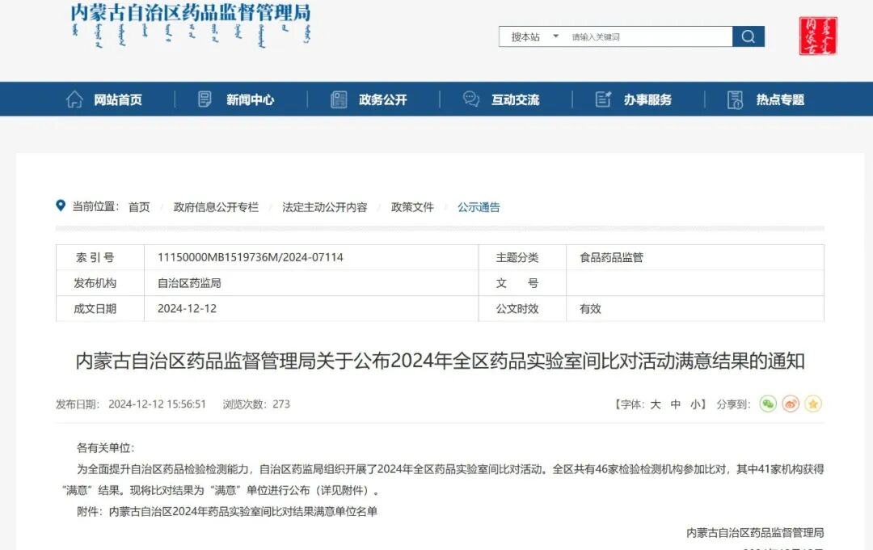Go to 首页 in the breadcrumb

pos(139,207)
